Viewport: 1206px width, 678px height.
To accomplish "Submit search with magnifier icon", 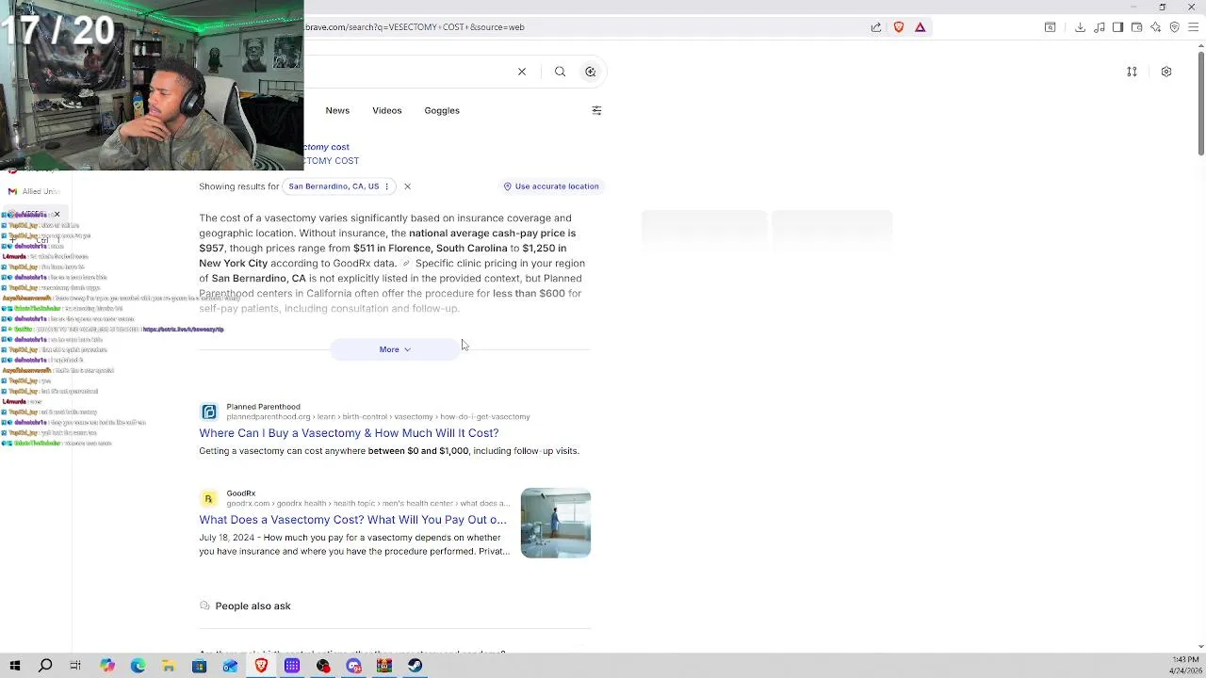I will [560, 72].
